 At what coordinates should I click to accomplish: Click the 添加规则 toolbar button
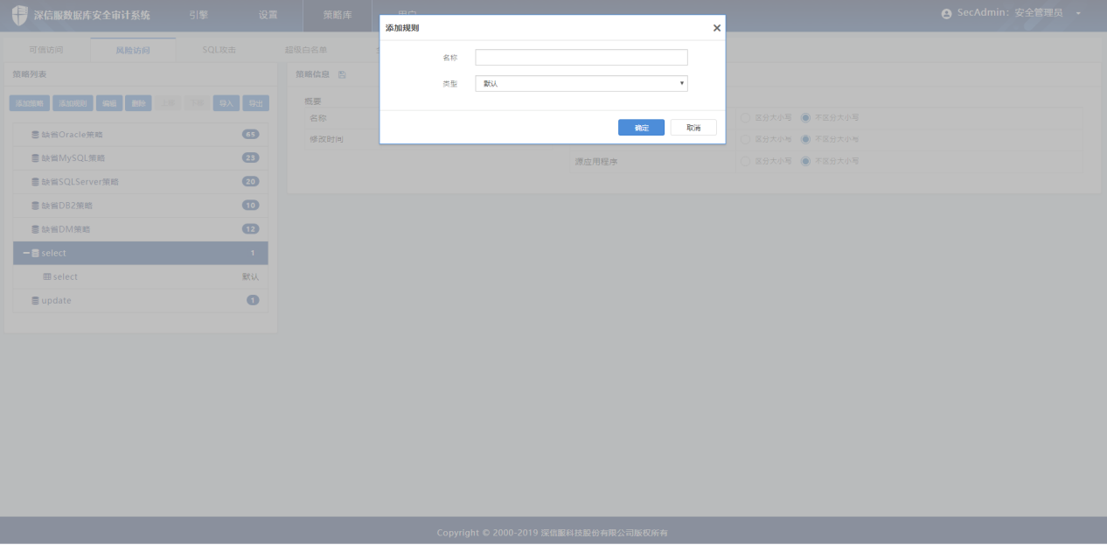pyautogui.click(x=73, y=103)
